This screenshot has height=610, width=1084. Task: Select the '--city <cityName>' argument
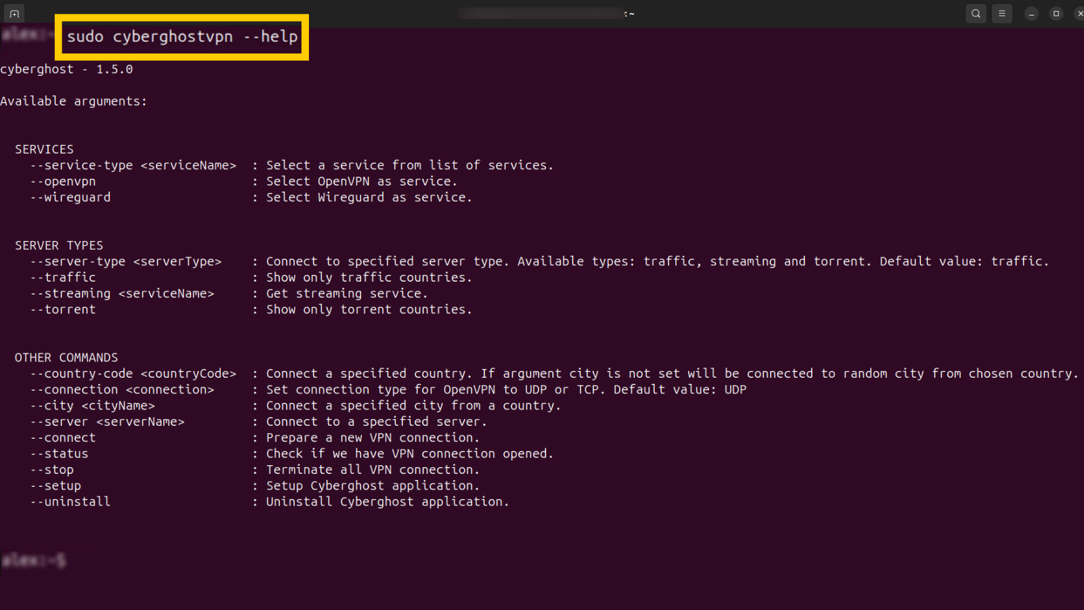tap(93, 406)
